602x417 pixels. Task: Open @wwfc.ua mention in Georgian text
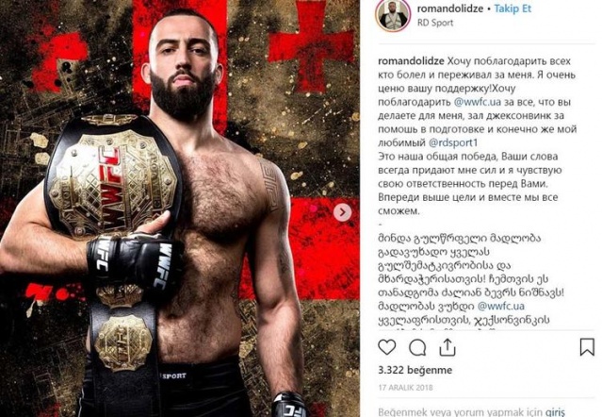click(x=500, y=307)
